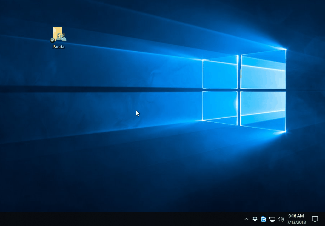Open the network status tray icon

click(272, 219)
